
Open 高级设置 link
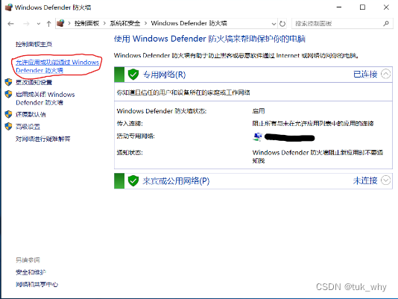28,127
